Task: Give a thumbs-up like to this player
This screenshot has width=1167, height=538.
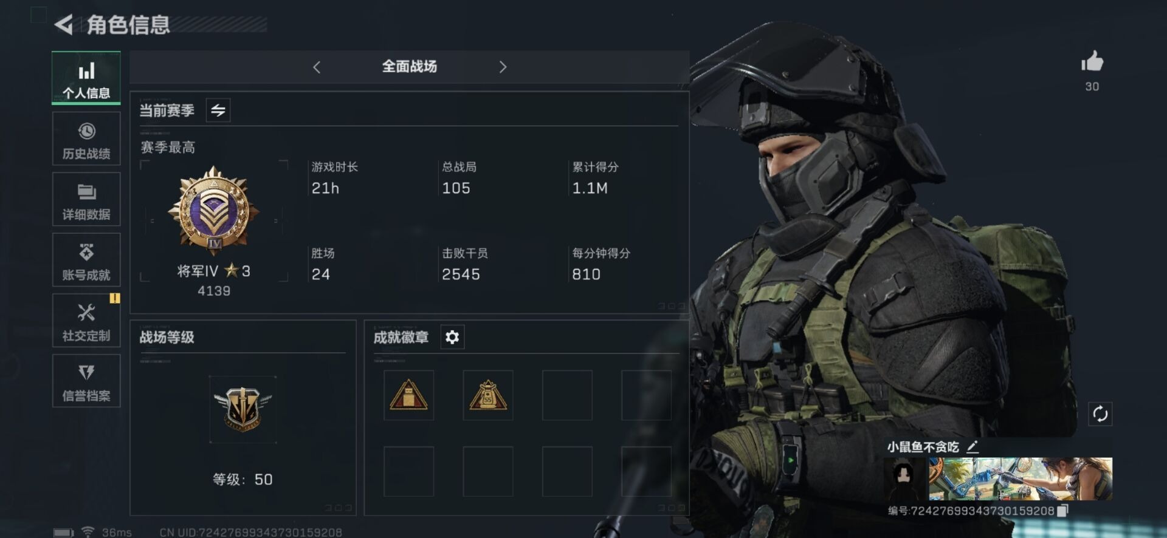Action: coord(1092,62)
